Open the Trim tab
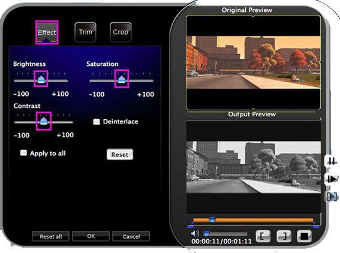Viewport: 340px width, 253px height. coord(85,32)
